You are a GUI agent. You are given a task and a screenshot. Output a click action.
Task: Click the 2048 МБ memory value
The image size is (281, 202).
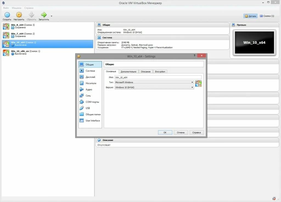(125, 42)
